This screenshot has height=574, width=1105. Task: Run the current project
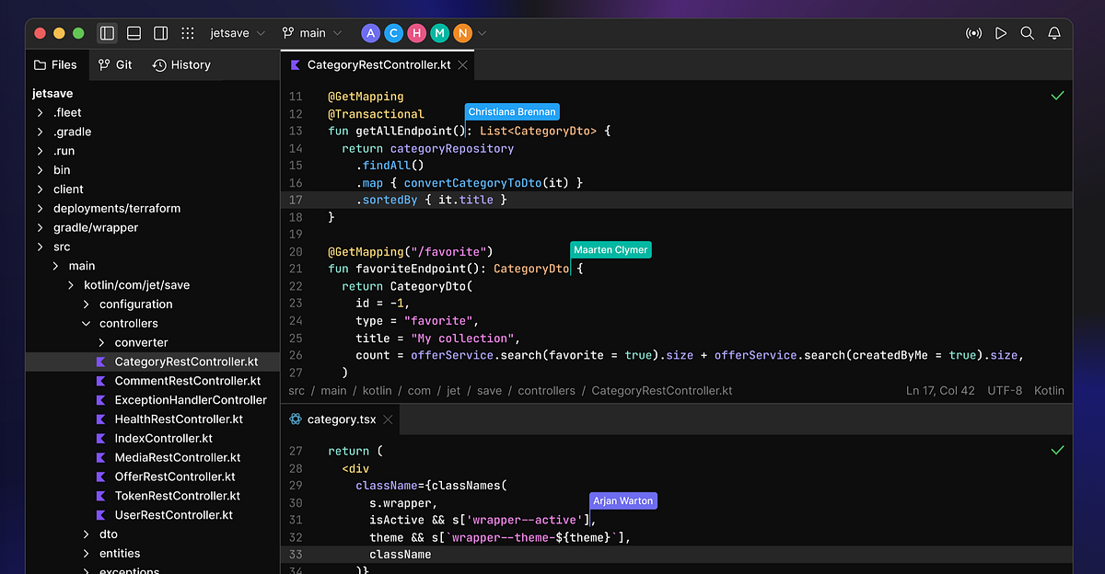pos(1000,32)
